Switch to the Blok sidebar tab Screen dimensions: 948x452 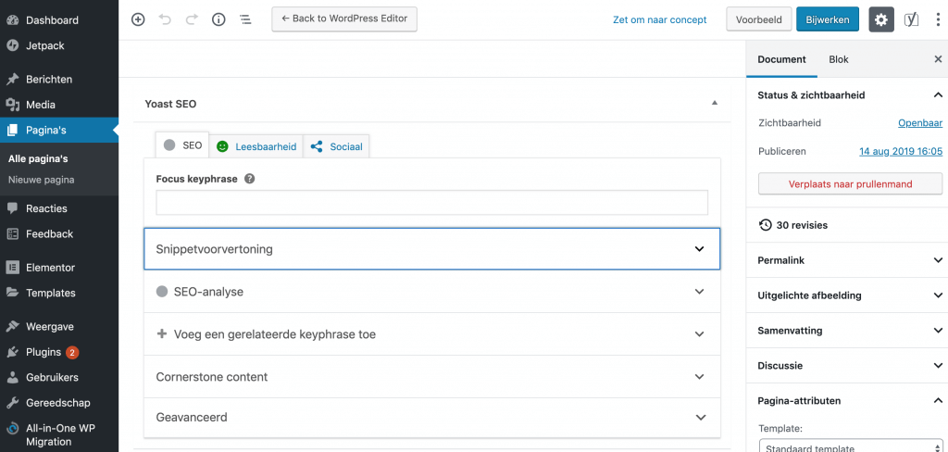(839, 59)
